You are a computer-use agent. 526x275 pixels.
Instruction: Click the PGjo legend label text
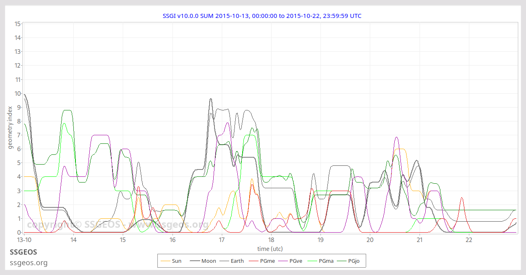[x=354, y=261]
